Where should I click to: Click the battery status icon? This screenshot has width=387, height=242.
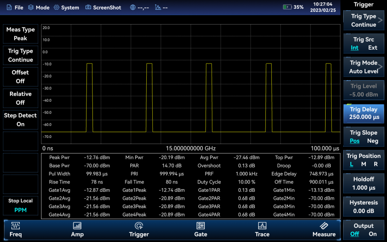[x=287, y=7]
